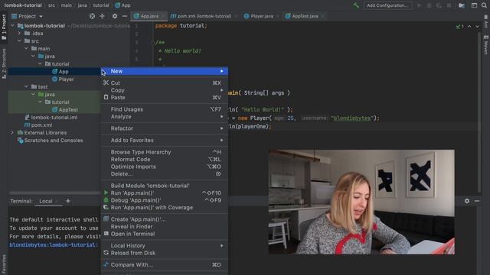Select Reveal in Finder
Image resolution: width=490 pixels, height=275 pixels.
click(x=165, y=227)
